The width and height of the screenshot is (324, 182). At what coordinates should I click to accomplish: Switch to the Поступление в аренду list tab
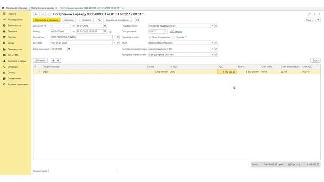(43, 8)
